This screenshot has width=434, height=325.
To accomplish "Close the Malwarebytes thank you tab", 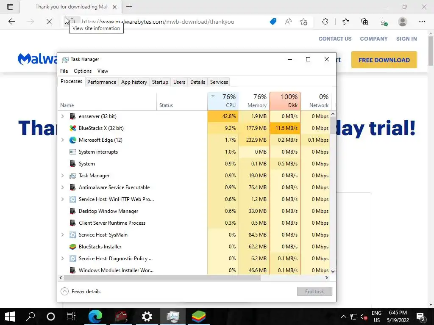I will click(114, 7).
